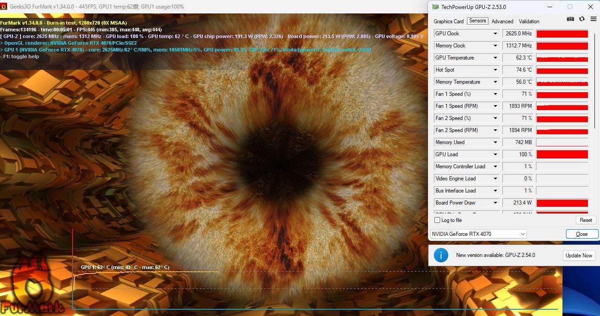Click the 56.0 °C Memory Temperature value

(519, 82)
